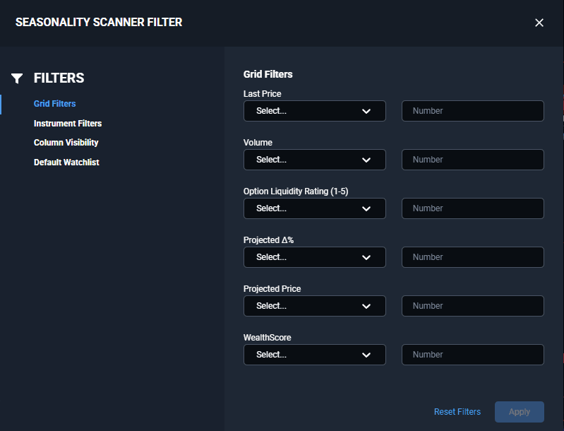Close the Seasonality Scanner Filter dialog
564x431 pixels.
tap(539, 23)
